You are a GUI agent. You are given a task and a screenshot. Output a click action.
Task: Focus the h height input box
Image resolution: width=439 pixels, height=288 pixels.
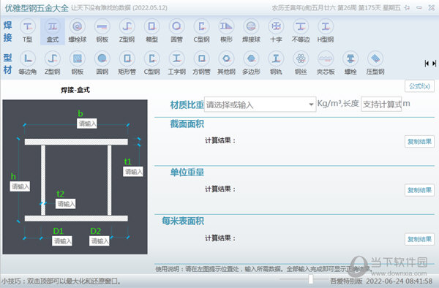click(20, 186)
